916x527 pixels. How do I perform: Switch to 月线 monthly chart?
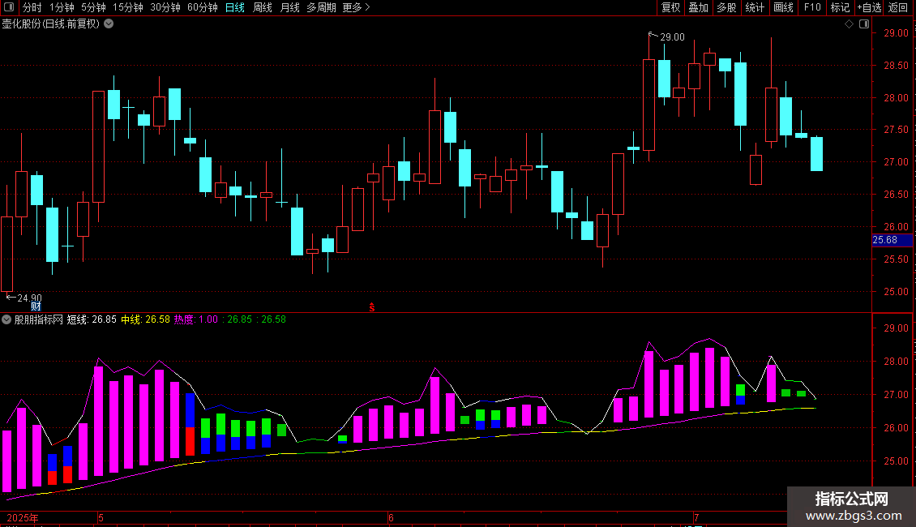pyautogui.click(x=289, y=7)
